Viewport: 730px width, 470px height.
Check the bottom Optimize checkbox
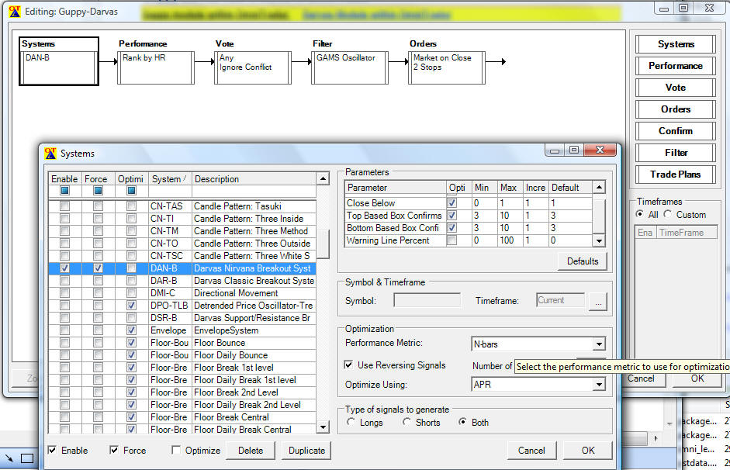coord(176,450)
